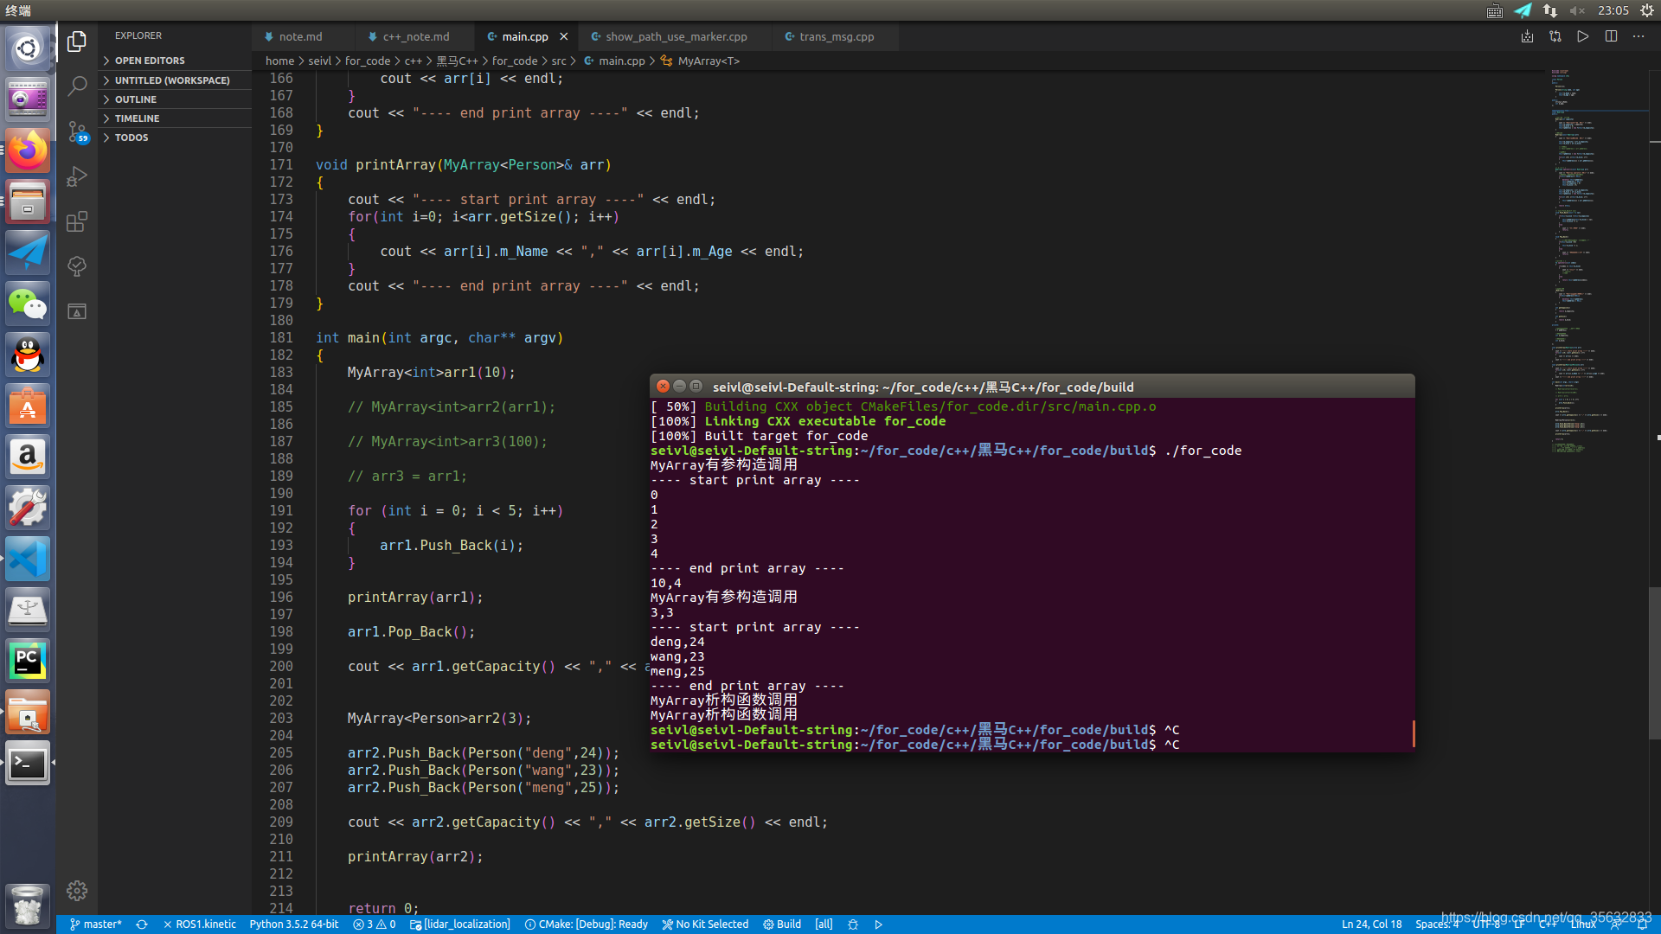Click the src breadcrumb segment
The image size is (1661, 934).
[559, 61]
